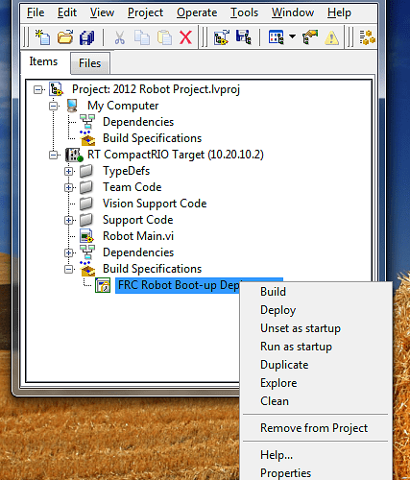
Task: Click the red Delete X icon
Action: (x=185, y=37)
